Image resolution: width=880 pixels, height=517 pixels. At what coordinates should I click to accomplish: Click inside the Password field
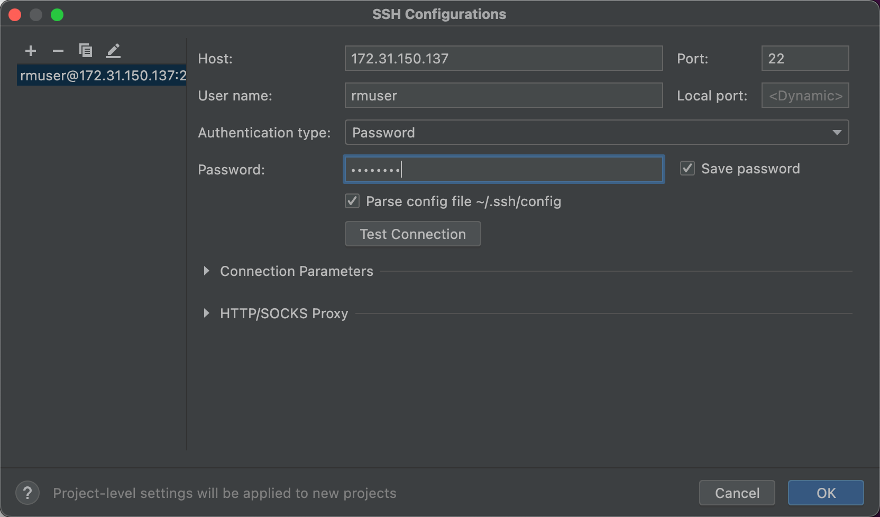tap(503, 169)
